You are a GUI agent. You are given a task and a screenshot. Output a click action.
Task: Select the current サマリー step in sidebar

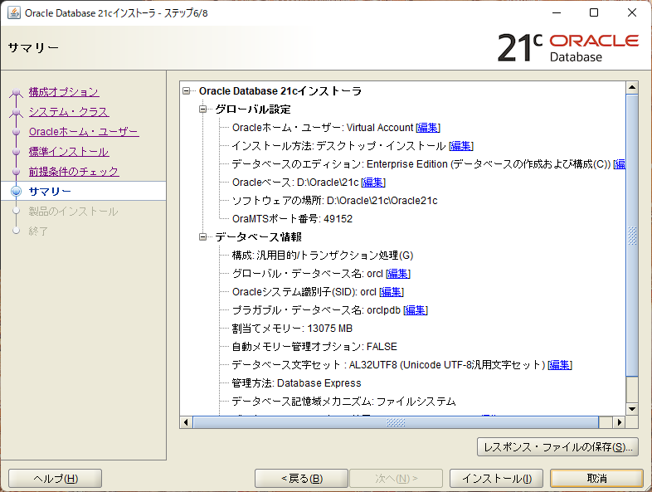(x=50, y=192)
